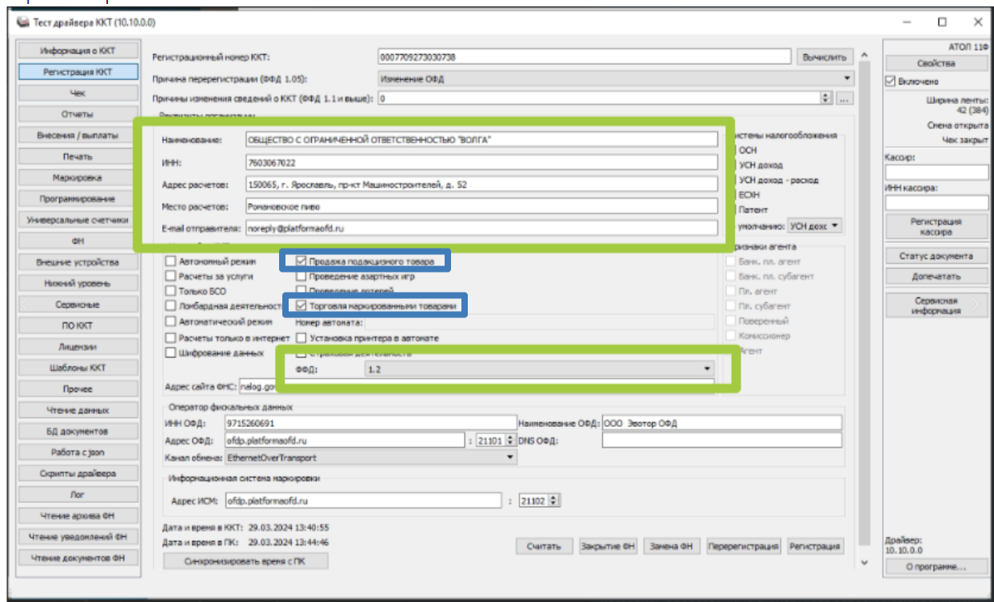Click the ellipsis button beside change reasons field

tap(844, 98)
